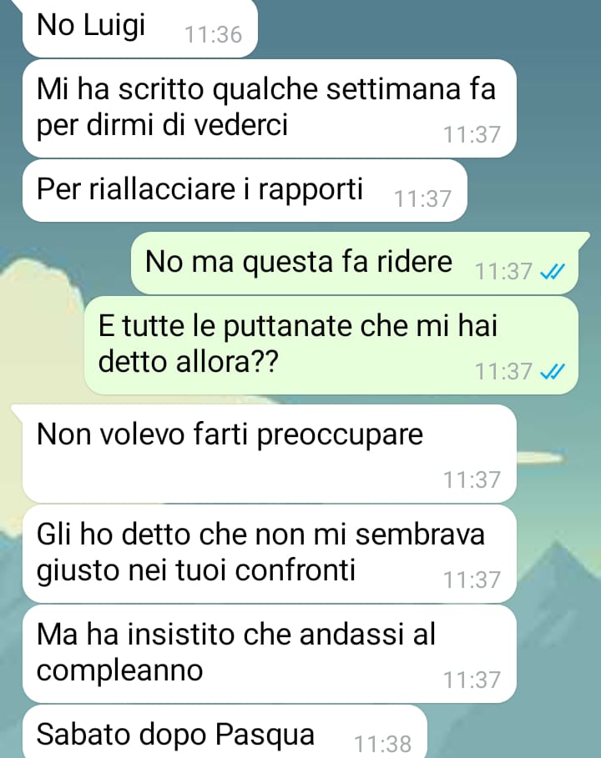This screenshot has width=601, height=758.
Task: Select message 'Mi ha scritto qualche settimana fa'
Action: coord(269,108)
